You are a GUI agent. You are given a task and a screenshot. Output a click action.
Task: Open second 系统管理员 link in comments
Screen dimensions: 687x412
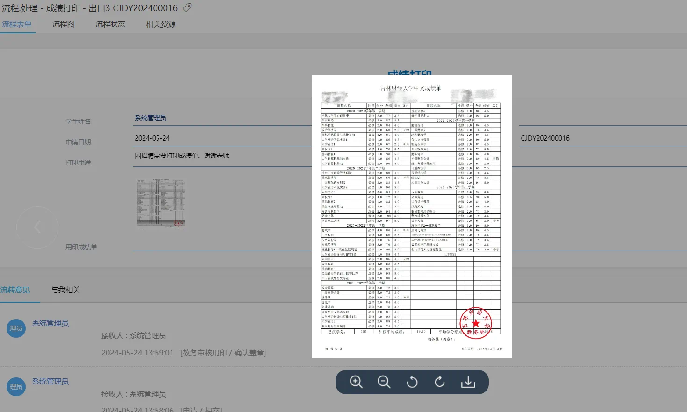[x=50, y=382]
